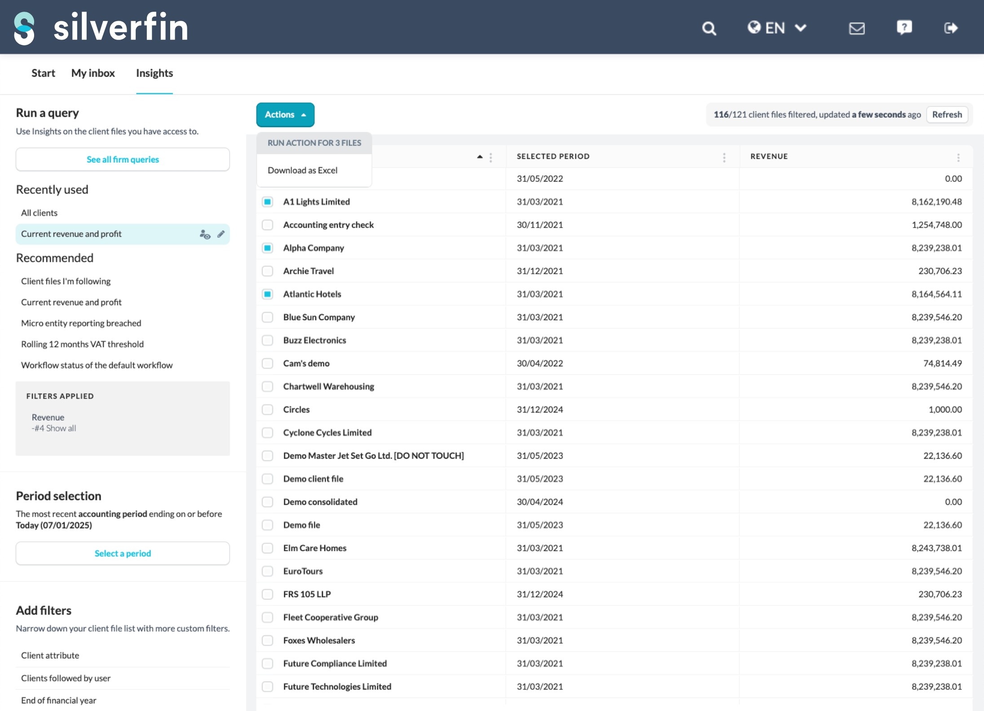Open the help question mark icon

904,27
